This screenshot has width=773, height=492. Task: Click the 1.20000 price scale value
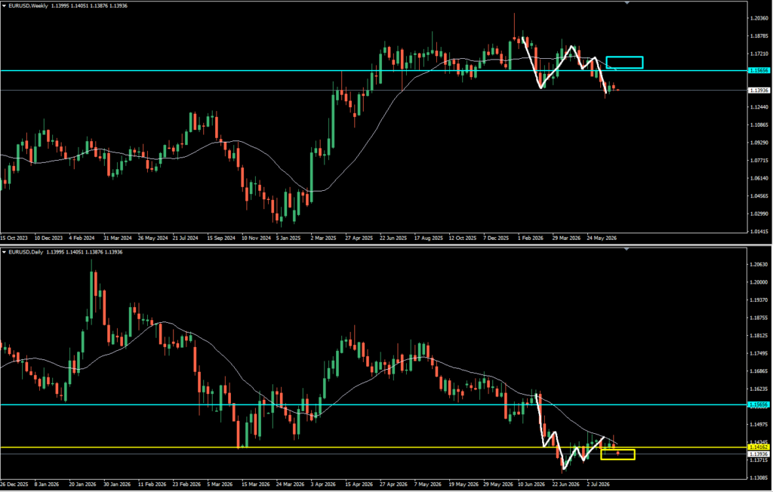[x=759, y=282]
